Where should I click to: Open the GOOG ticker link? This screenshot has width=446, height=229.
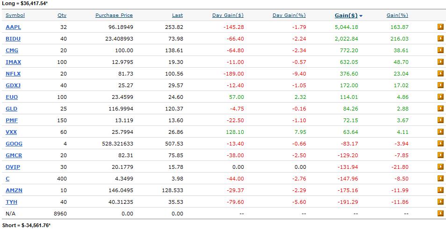pos(14,144)
